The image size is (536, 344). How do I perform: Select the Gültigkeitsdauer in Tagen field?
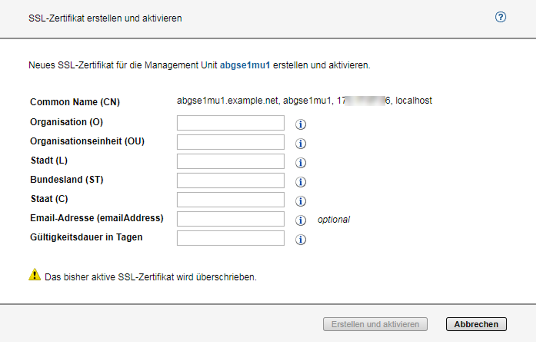(x=230, y=238)
